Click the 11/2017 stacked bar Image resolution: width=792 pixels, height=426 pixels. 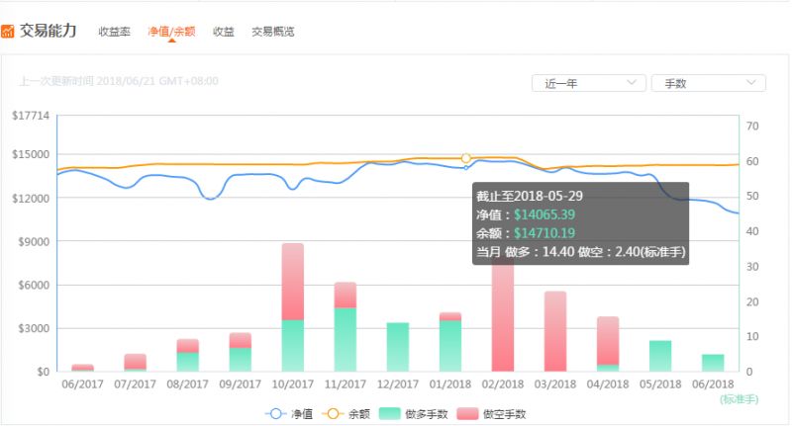(x=346, y=327)
